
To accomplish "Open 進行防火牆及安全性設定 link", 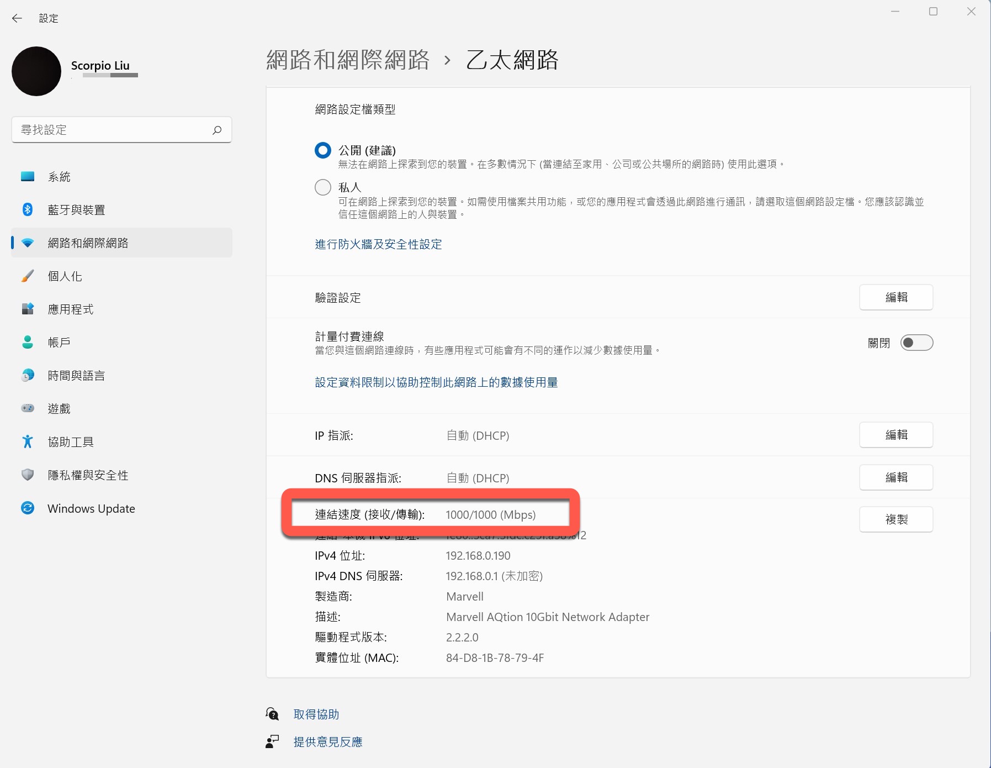I will click(378, 244).
